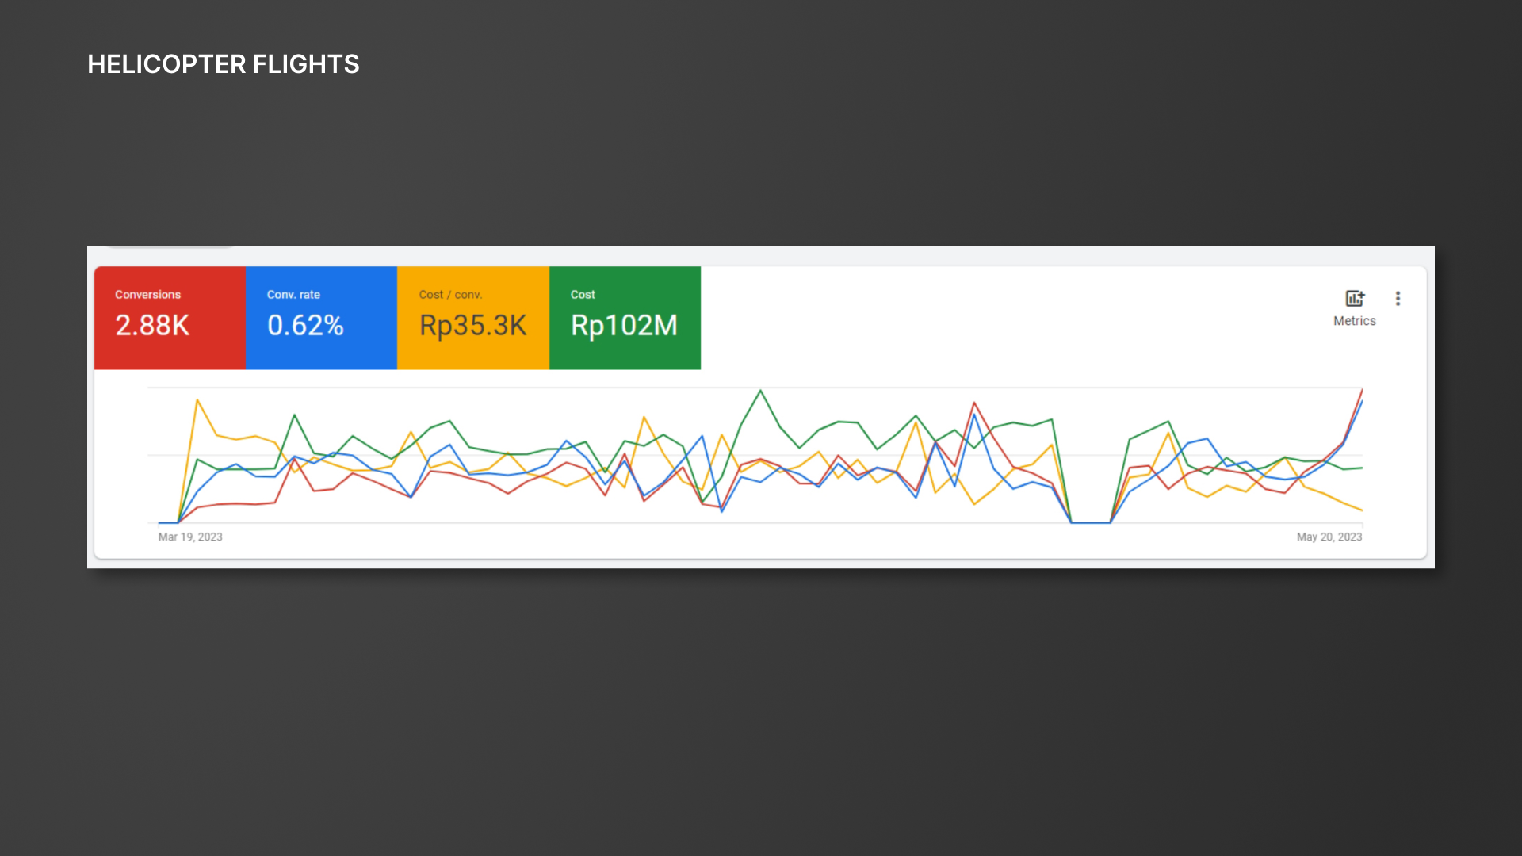Screen dimensions: 1522x856
Task: Select the Conv. rate label text
Action: [x=293, y=294]
